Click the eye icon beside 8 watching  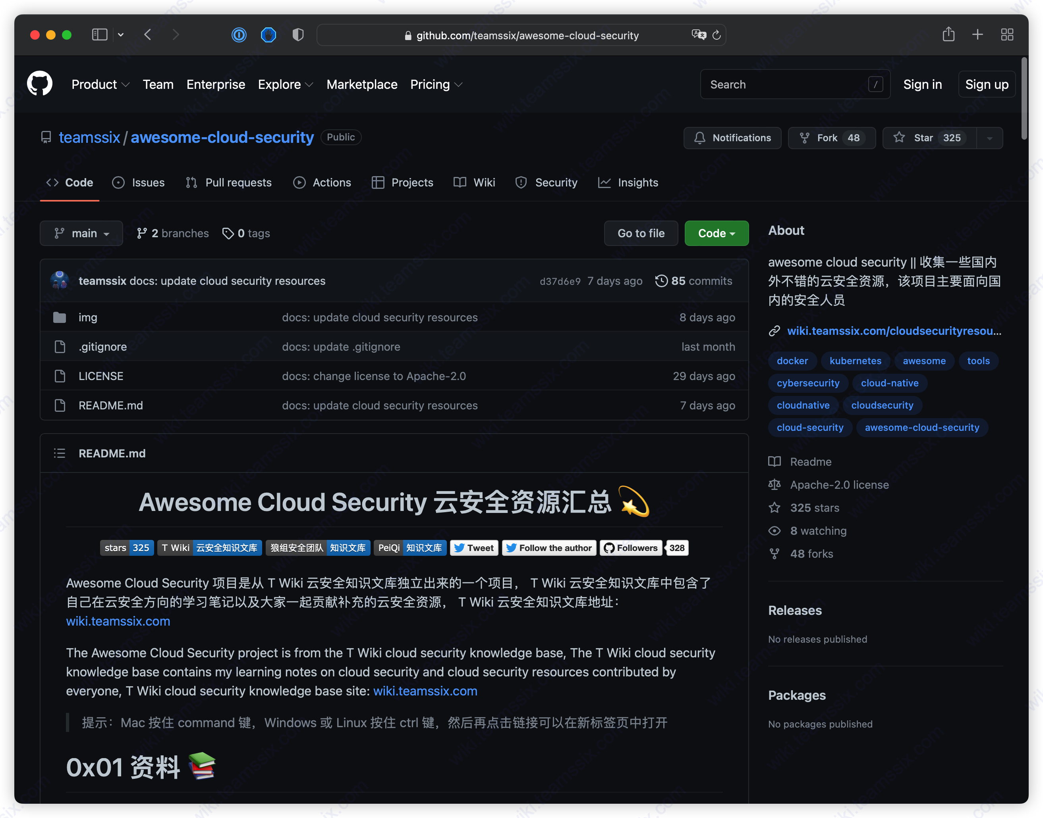[774, 531]
